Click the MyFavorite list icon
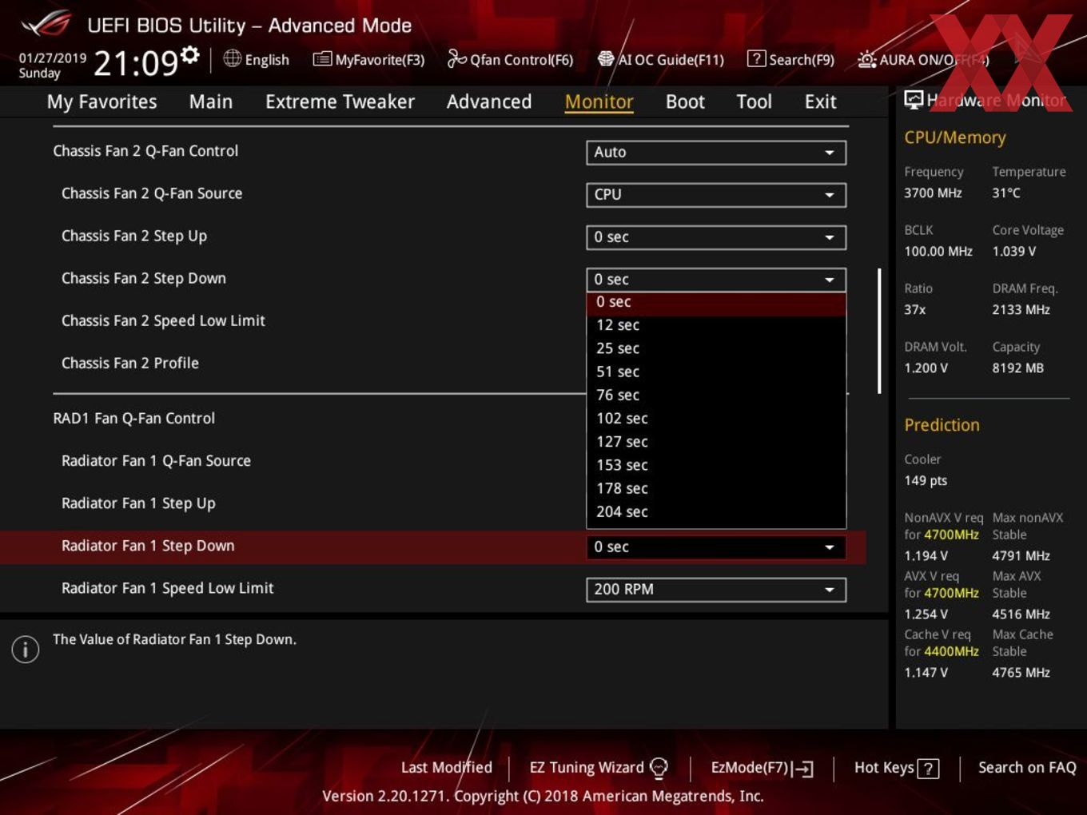Viewport: 1087px width, 815px height. [322, 59]
